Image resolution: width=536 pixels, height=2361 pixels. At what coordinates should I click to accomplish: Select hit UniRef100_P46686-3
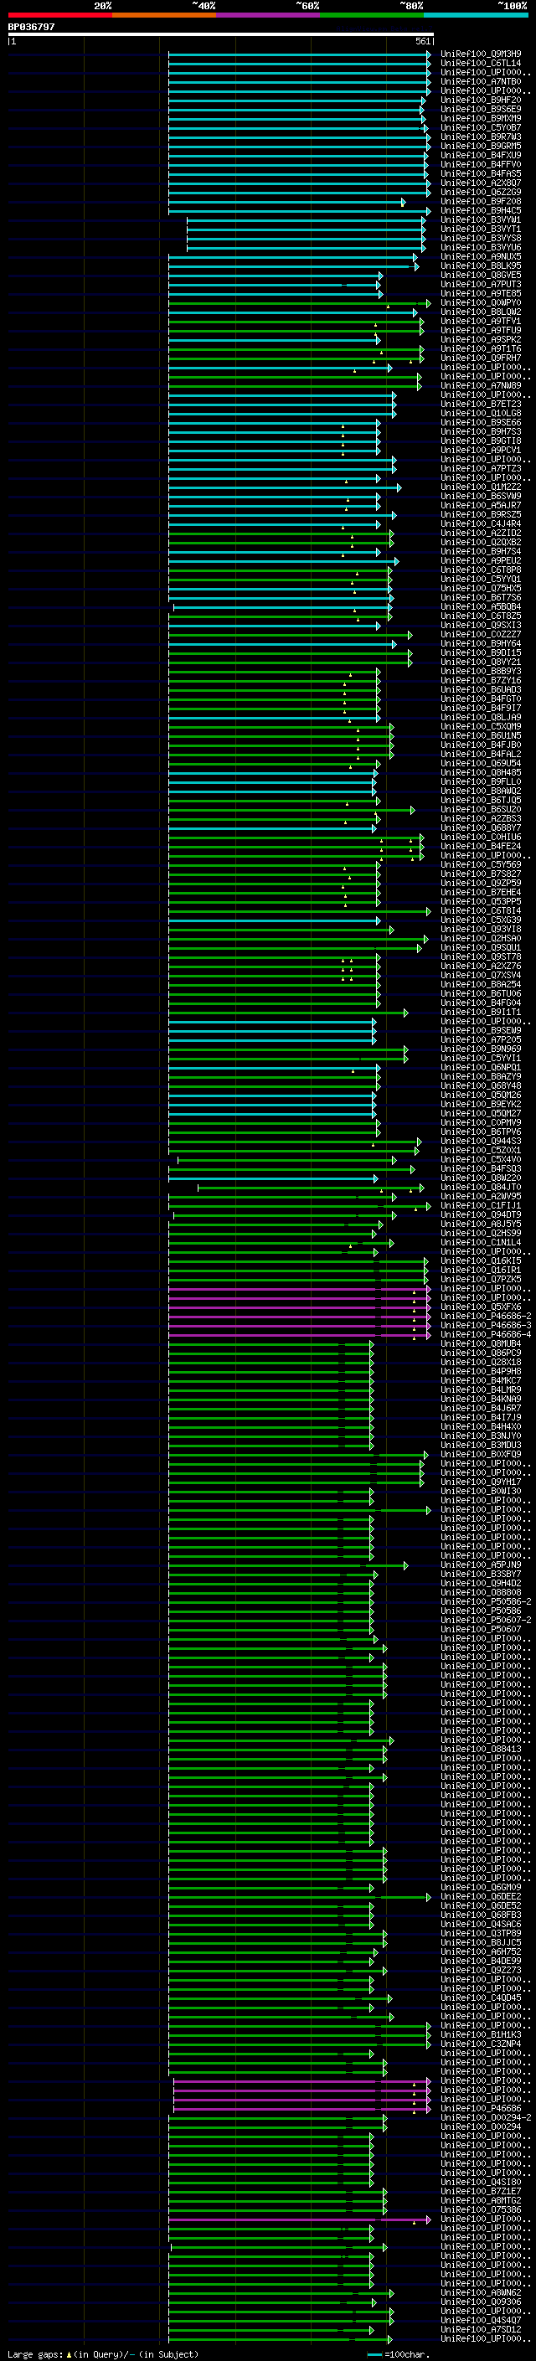tap(486, 1325)
